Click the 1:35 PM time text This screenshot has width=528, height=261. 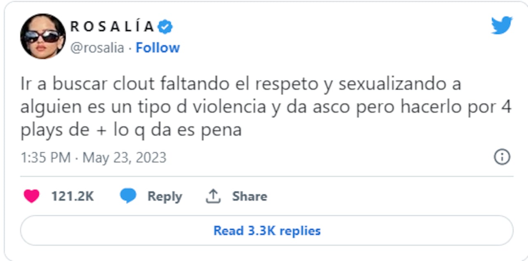click(45, 158)
